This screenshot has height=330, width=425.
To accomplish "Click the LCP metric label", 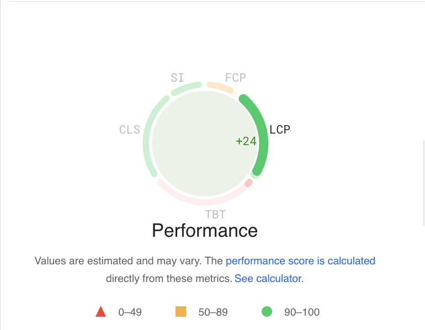I will tap(280, 130).
